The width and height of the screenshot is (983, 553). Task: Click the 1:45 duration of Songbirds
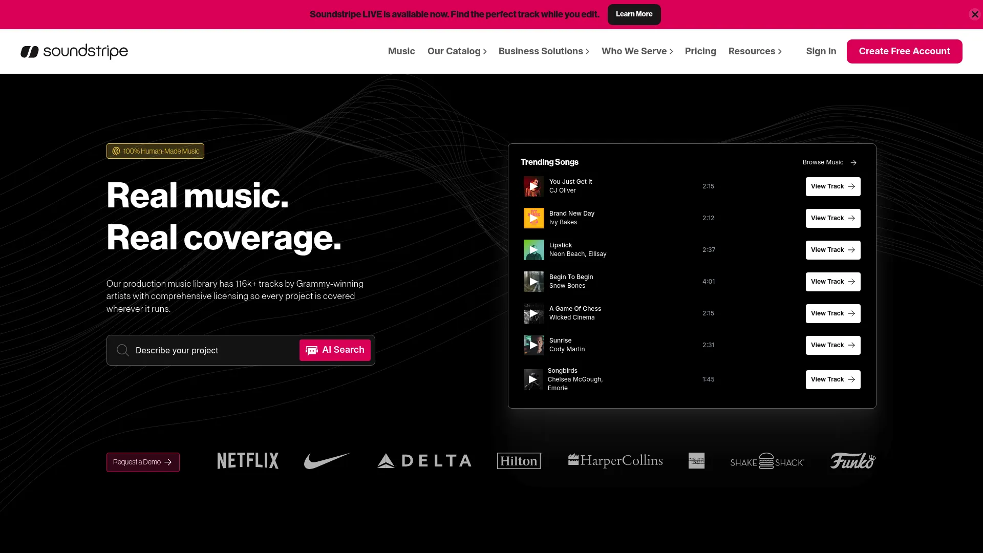tap(708, 379)
